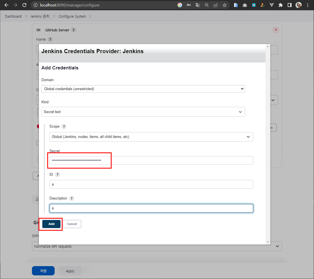
Task: Show help for GitHub Server
Action: pyautogui.click(x=73, y=30)
